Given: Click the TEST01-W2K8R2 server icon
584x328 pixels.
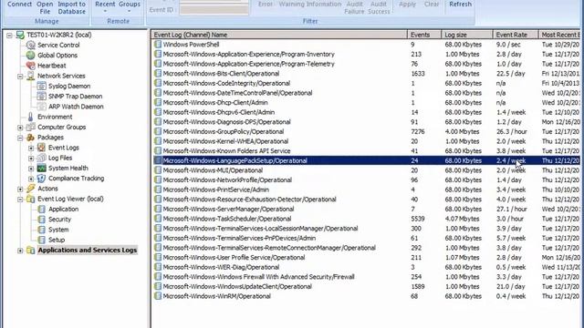Looking at the screenshot, I should pos(20,35).
